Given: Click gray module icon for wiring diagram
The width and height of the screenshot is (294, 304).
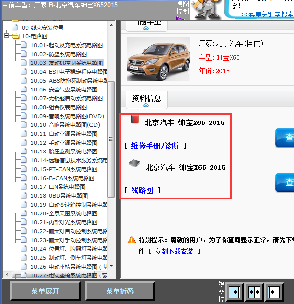Looking at the screenshot, I should [134, 163].
